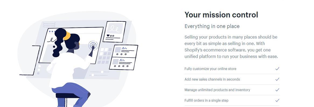Click the Everything in one place subheading
This screenshot has height=107, width=314.
212,26
